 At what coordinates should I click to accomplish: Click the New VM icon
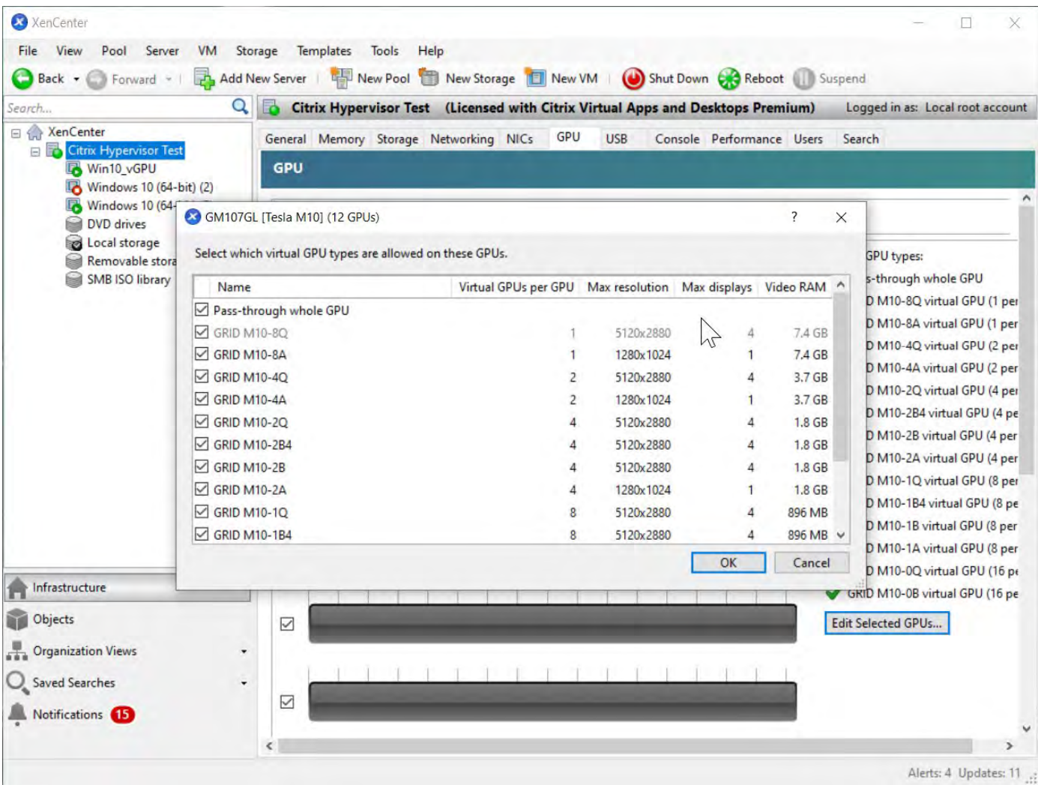click(x=535, y=79)
